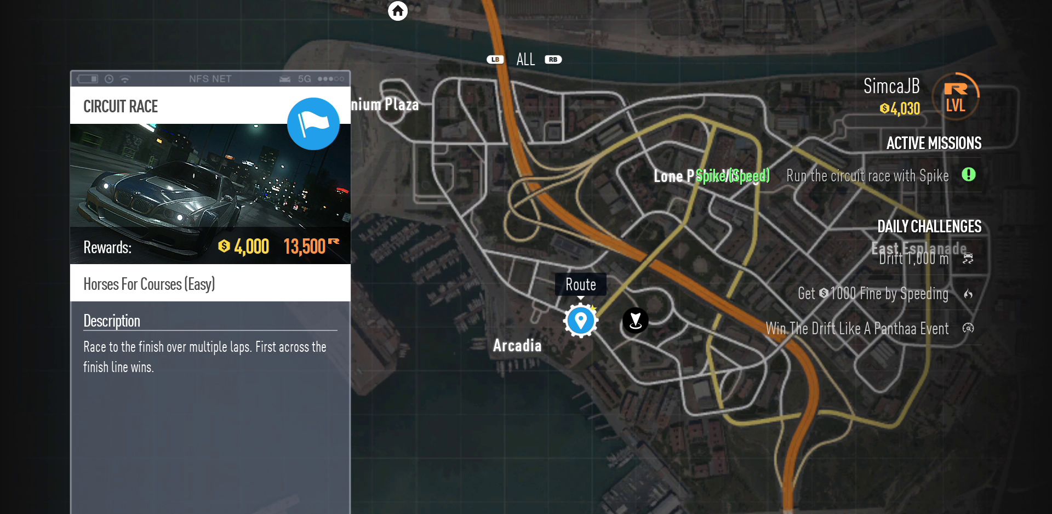
Task: Click the flame icon beside speeding fine challenge
Action: (x=968, y=294)
